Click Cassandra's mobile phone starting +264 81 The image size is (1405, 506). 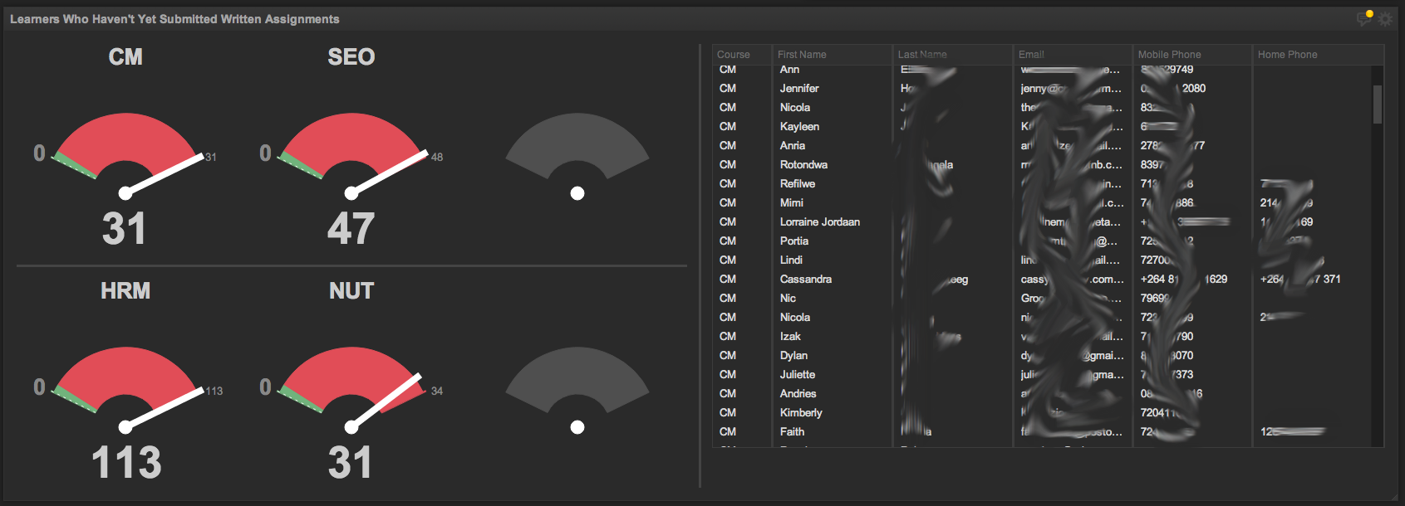tap(1184, 279)
